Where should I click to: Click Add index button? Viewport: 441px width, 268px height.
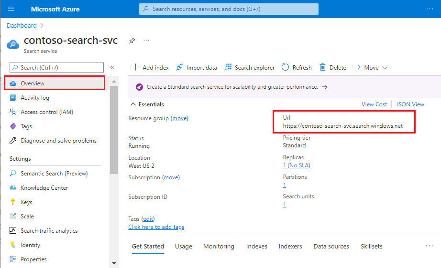point(151,67)
